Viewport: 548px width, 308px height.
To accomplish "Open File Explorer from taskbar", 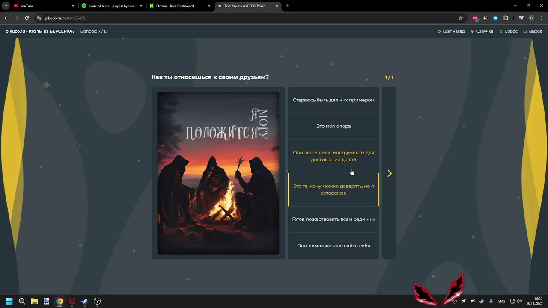I will 34,301.
